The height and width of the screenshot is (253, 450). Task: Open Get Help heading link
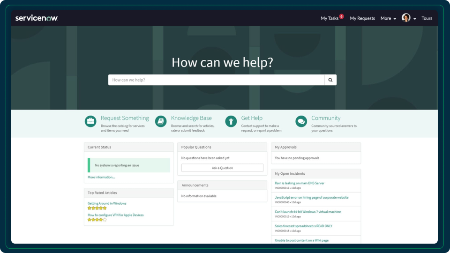pos(252,118)
